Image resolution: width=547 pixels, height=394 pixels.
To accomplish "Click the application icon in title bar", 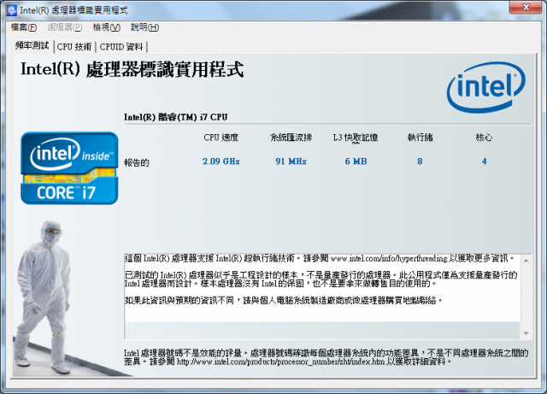I will 11,10.
